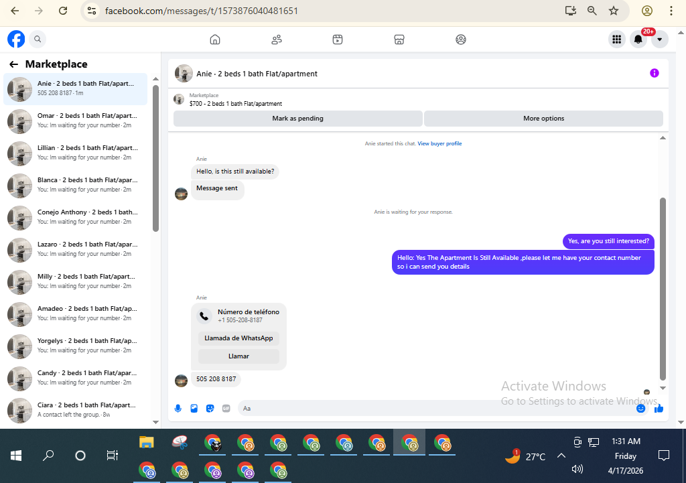Bookmark this page with star
The height and width of the screenshot is (483, 686).
[x=614, y=11]
